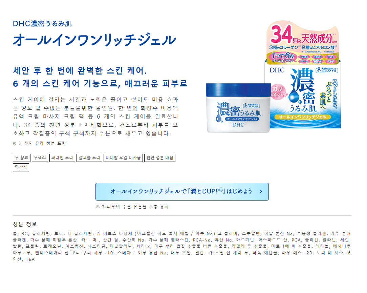Screen dimensions: 367x293
Task: Select the 미네랄 오일 미사용 tag
Action: tap(123, 158)
